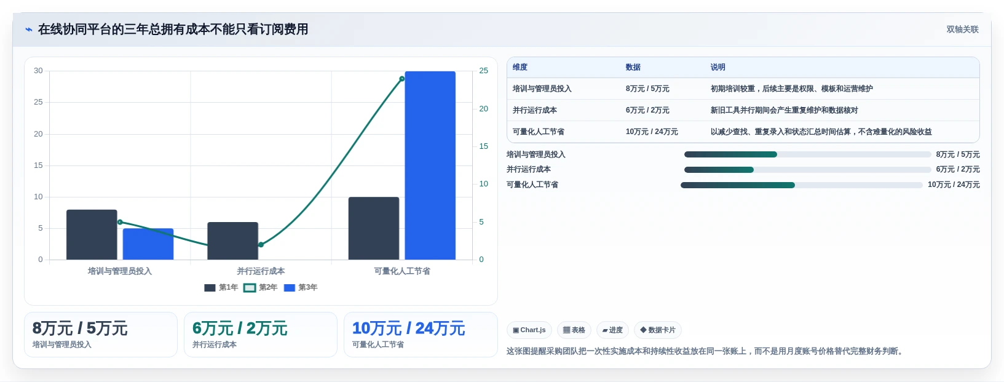The height and width of the screenshot is (382, 1004).
Task: Click the 8万元 / 5万元 value beside the progress bar
Action: pyautogui.click(x=958, y=154)
